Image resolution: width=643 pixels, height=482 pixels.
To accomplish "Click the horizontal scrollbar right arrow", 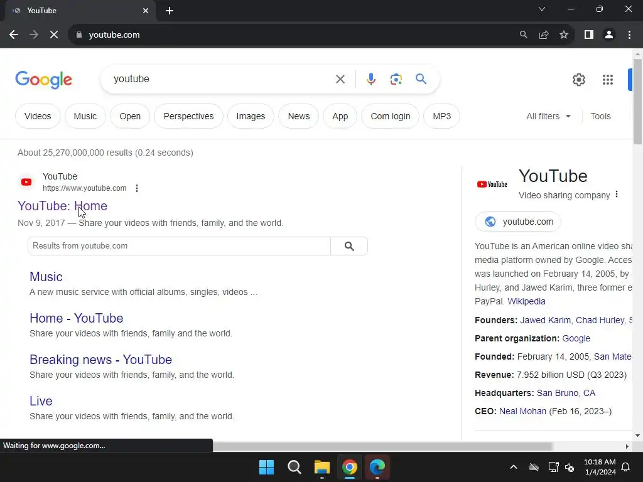I will (x=627, y=446).
